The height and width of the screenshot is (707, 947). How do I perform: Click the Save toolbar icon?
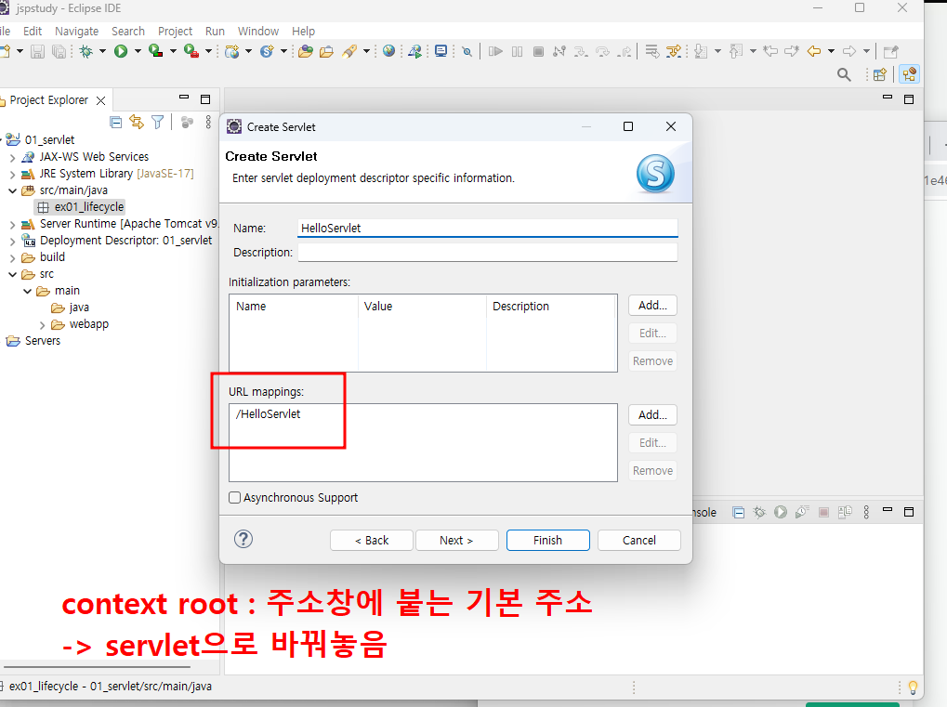coord(37,52)
